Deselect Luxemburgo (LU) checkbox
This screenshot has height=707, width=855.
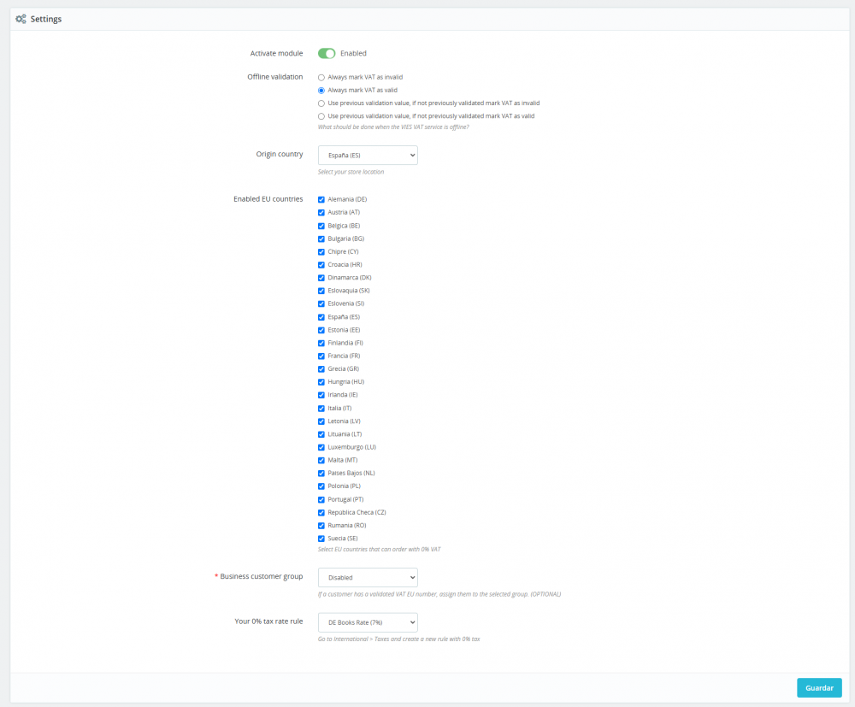(321, 446)
